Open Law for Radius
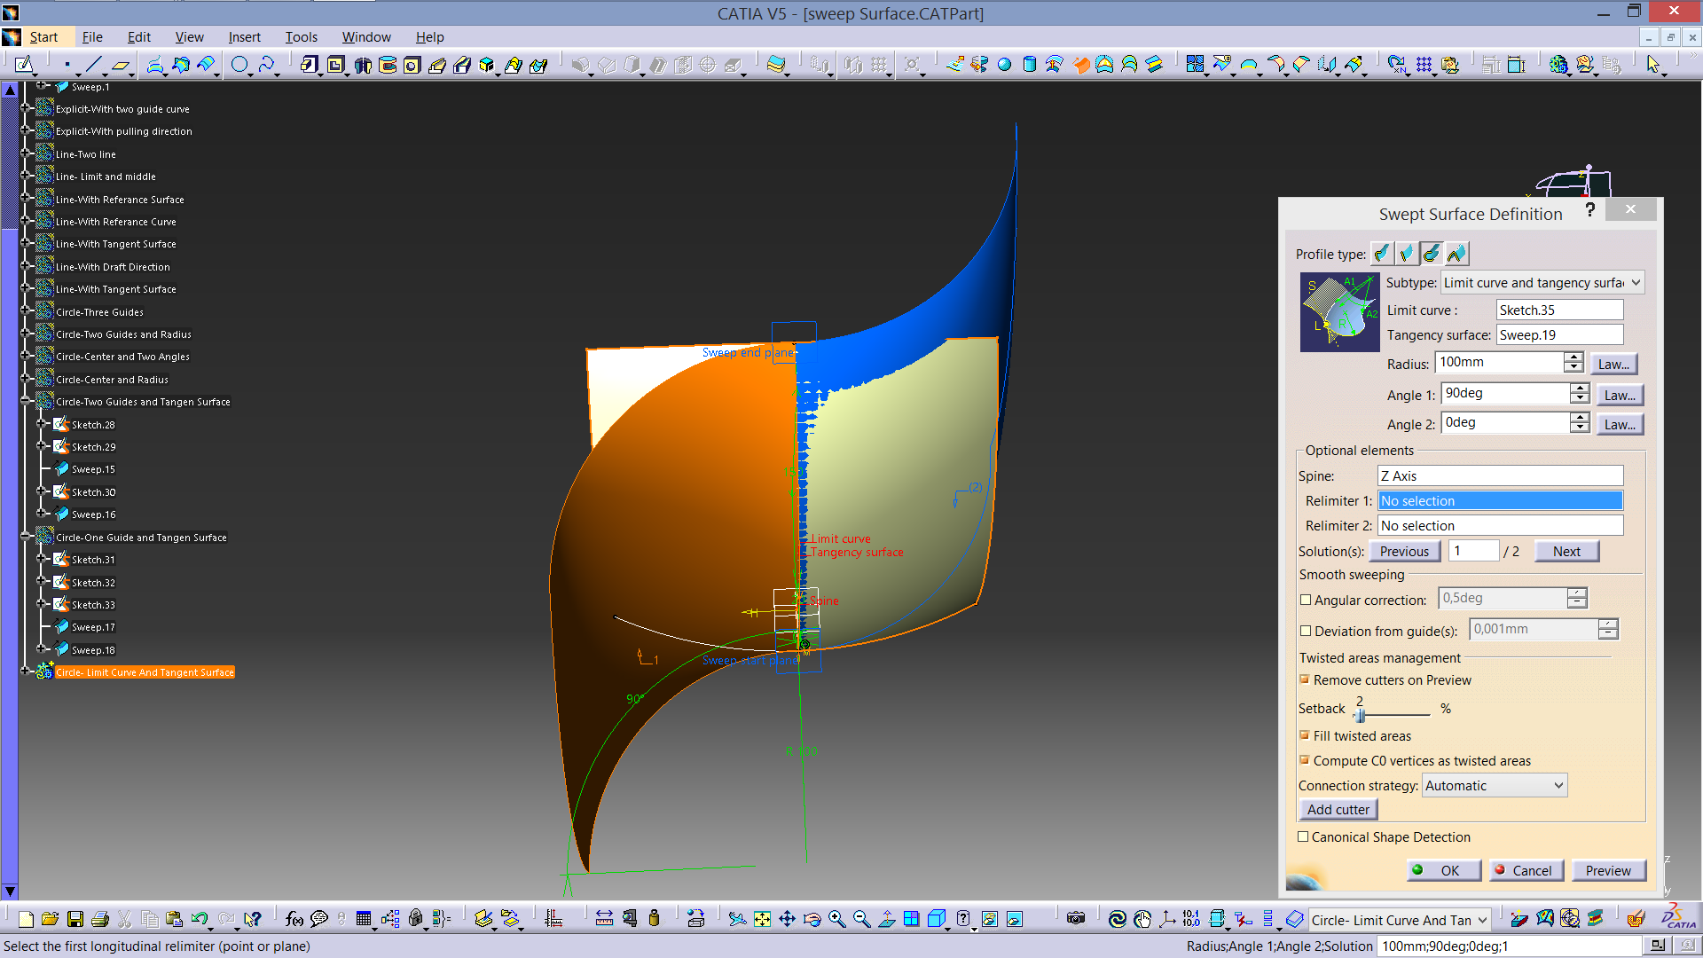 [x=1613, y=364]
